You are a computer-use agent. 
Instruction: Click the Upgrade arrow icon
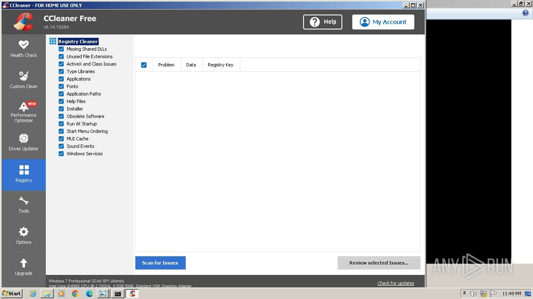pos(24,263)
